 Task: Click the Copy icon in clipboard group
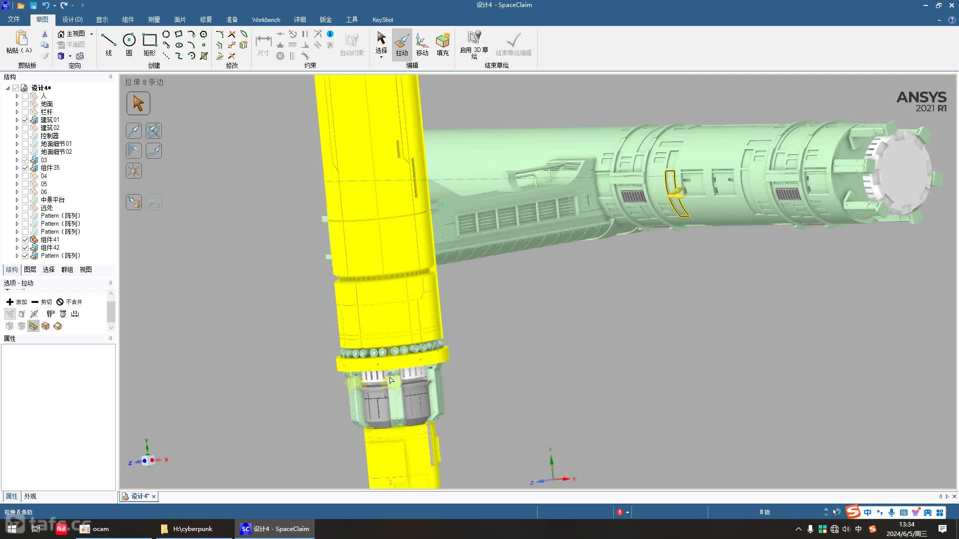click(x=44, y=45)
